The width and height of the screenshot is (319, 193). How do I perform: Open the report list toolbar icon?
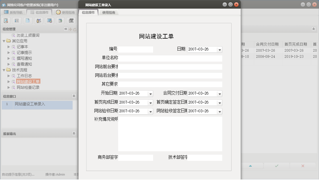tap(16, 21)
